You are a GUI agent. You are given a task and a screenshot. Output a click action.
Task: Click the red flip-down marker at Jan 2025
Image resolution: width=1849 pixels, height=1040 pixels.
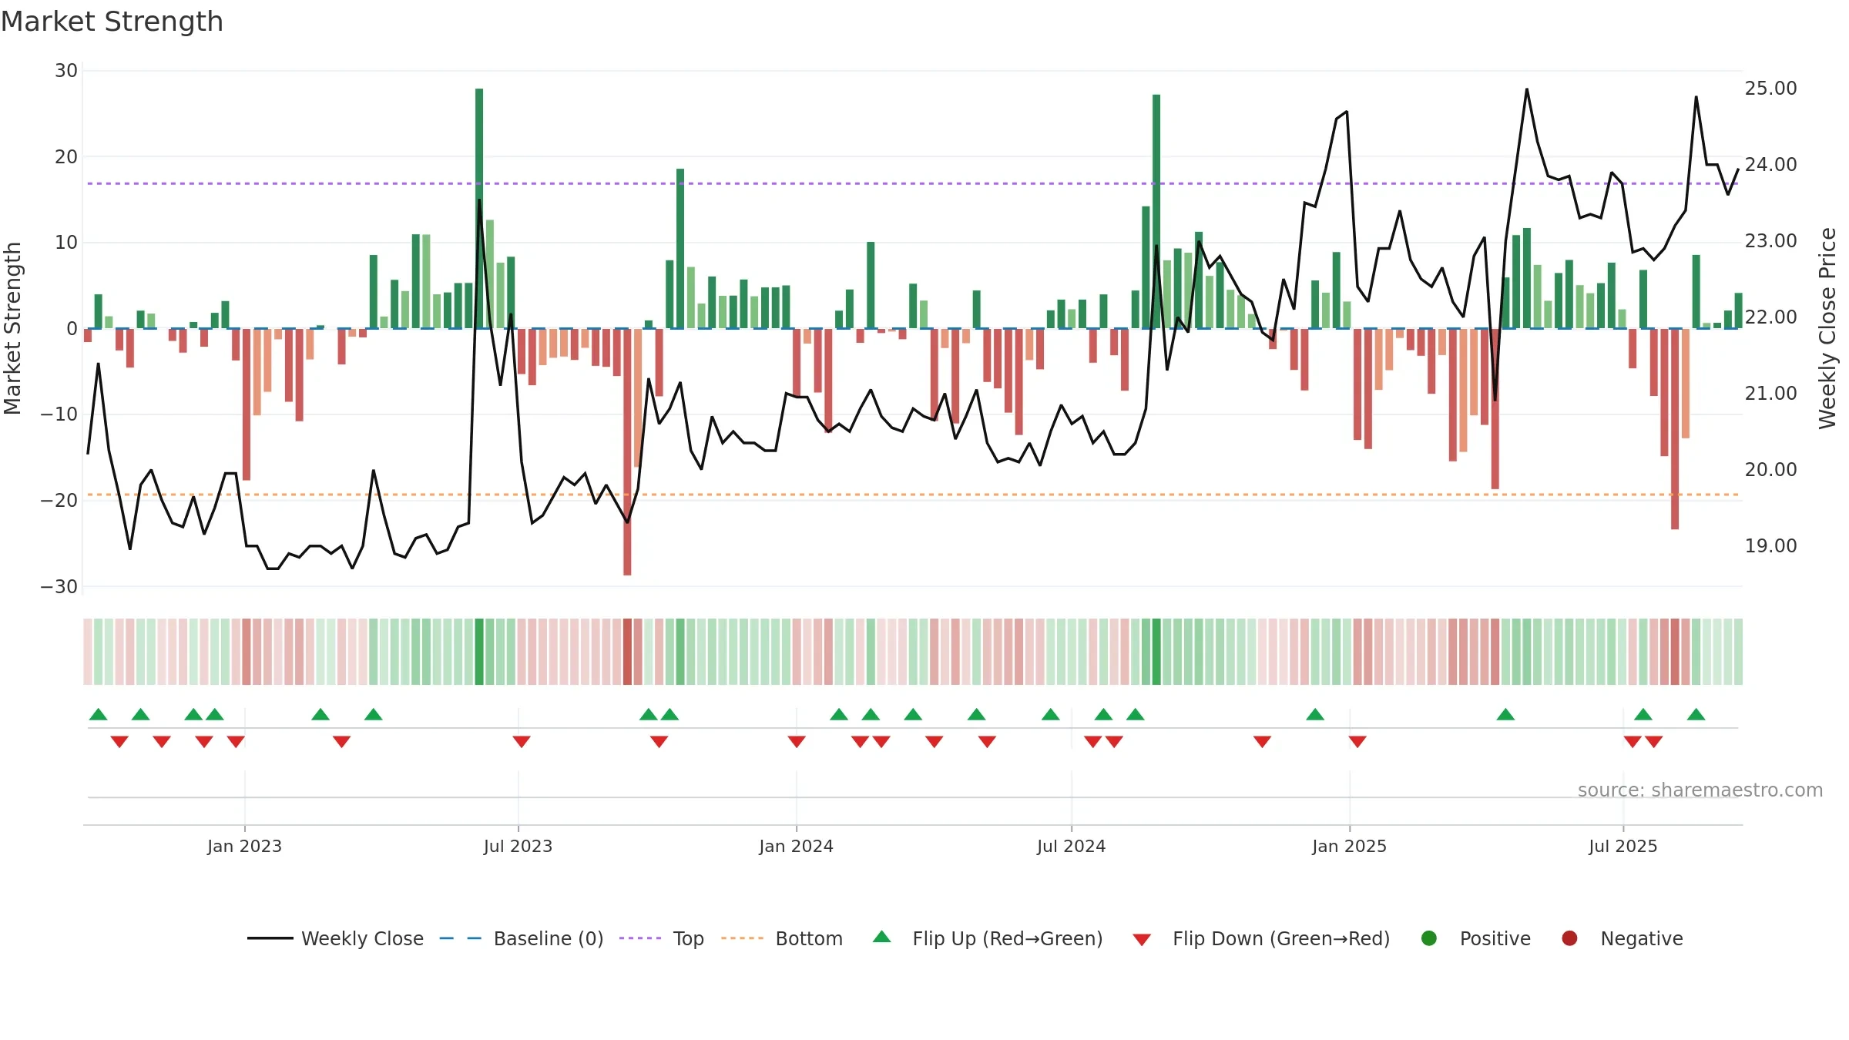(1357, 742)
